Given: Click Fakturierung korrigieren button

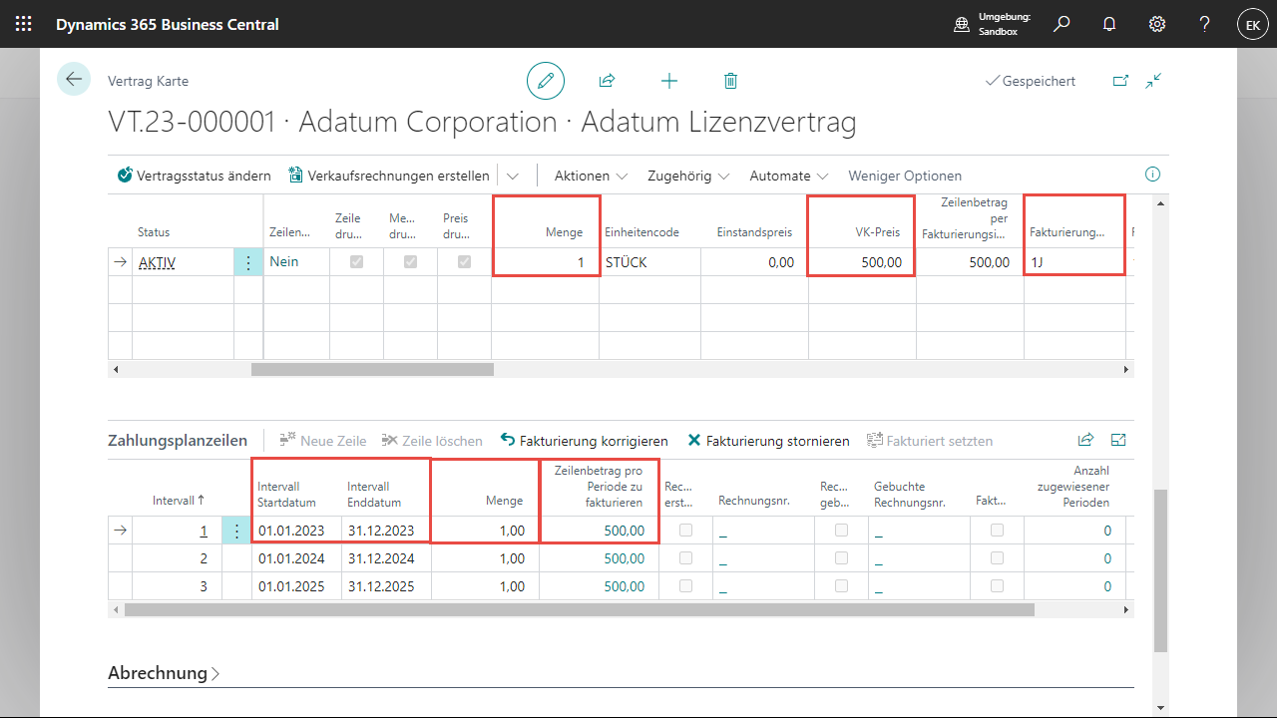Looking at the screenshot, I should (x=585, y=441).
